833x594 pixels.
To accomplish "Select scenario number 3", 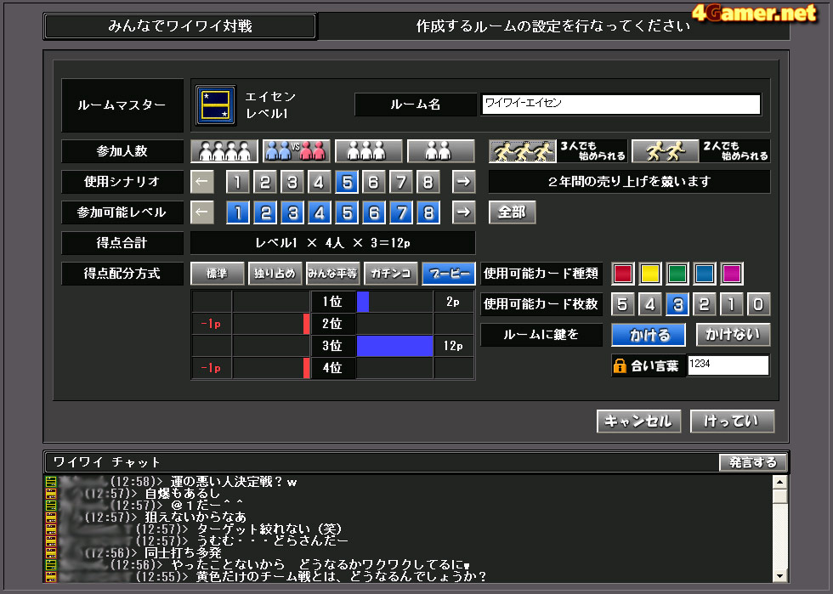I will (x=292, y=182).
